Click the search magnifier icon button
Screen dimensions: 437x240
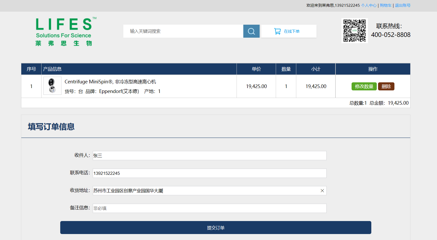[x=251, y=31]
